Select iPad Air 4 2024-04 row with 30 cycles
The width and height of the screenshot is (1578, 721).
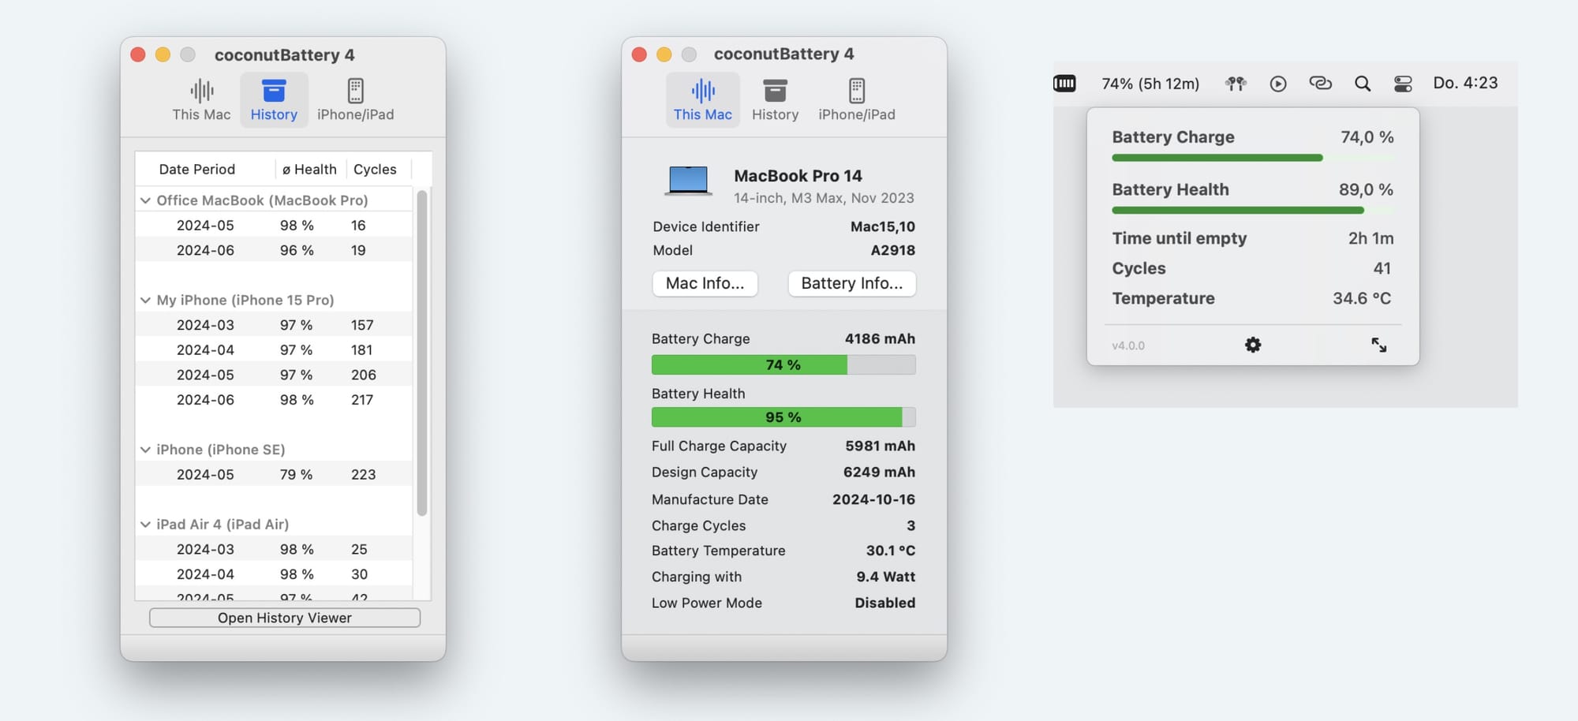click(x=274, y=574)
